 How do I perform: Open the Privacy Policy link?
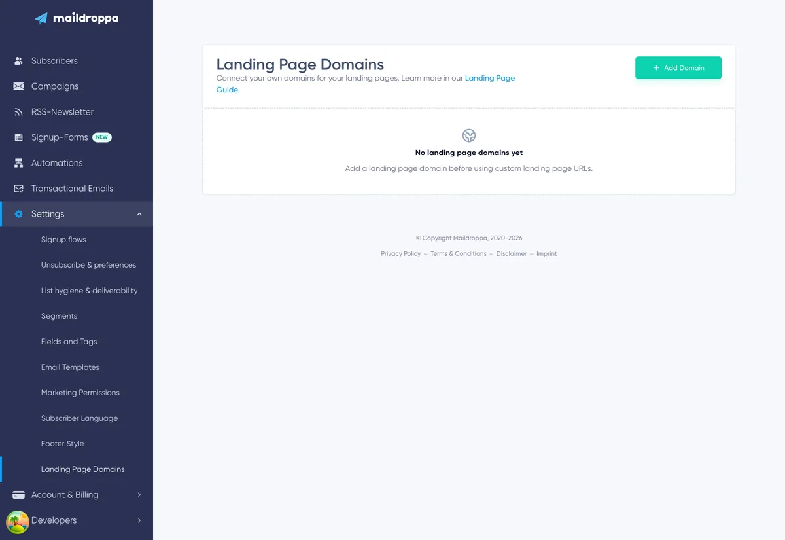[x=401, y=254]
